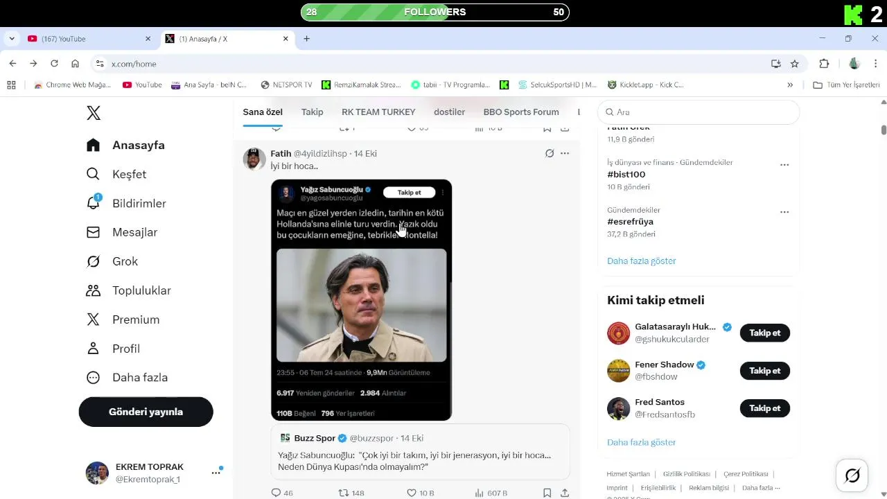Follow Fred Santos account

tap(765, 408)
